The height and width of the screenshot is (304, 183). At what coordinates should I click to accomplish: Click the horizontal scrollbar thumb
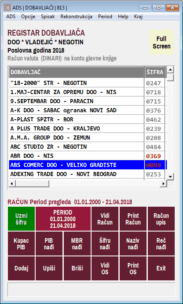pyautogui.click(x=32, y=183)
